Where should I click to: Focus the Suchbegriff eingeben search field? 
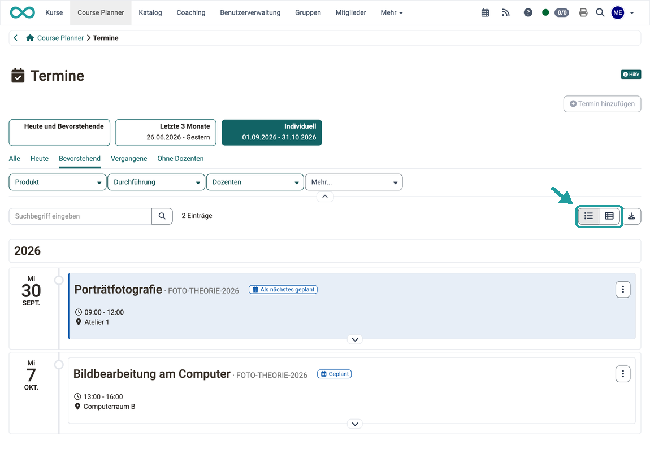pos(80,216)
